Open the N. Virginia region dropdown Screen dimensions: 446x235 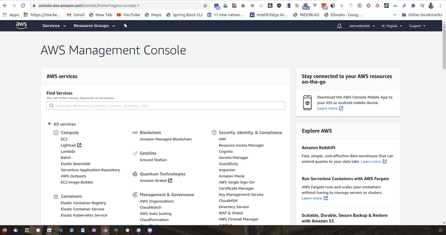392,26
